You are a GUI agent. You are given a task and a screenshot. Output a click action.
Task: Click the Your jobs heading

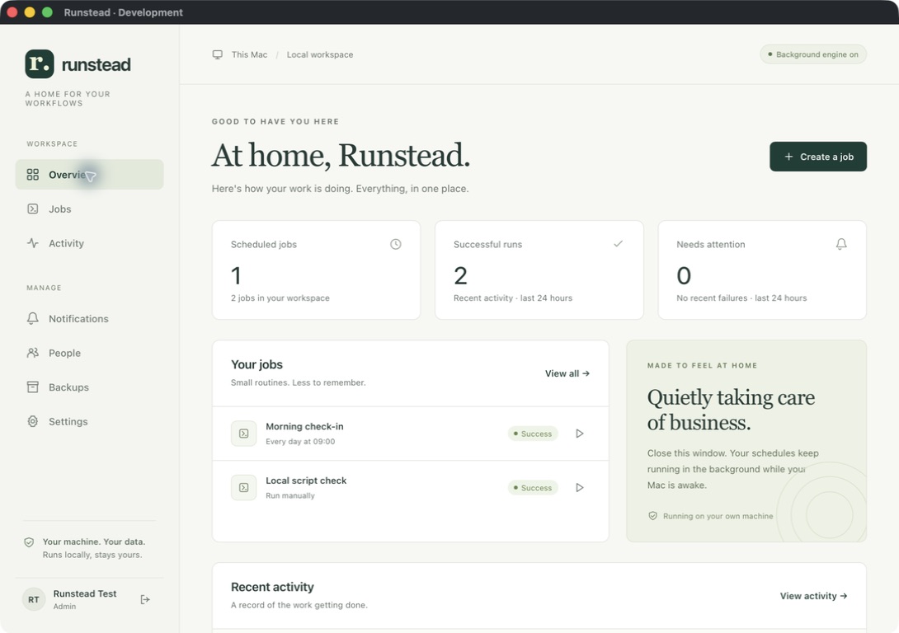[257, 364]
